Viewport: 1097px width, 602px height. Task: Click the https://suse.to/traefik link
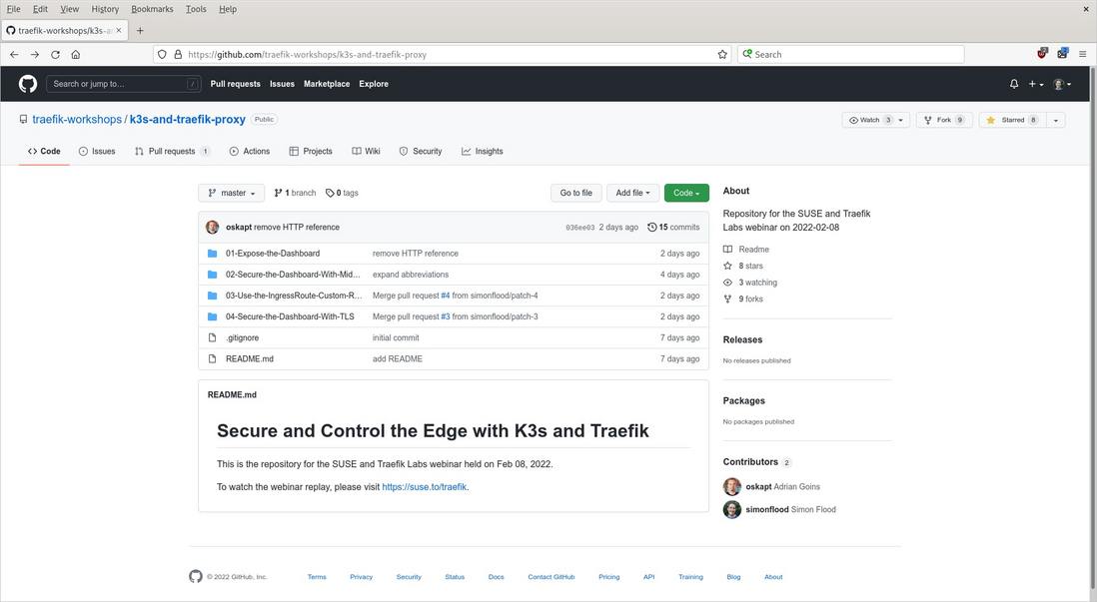coord(424,487)
